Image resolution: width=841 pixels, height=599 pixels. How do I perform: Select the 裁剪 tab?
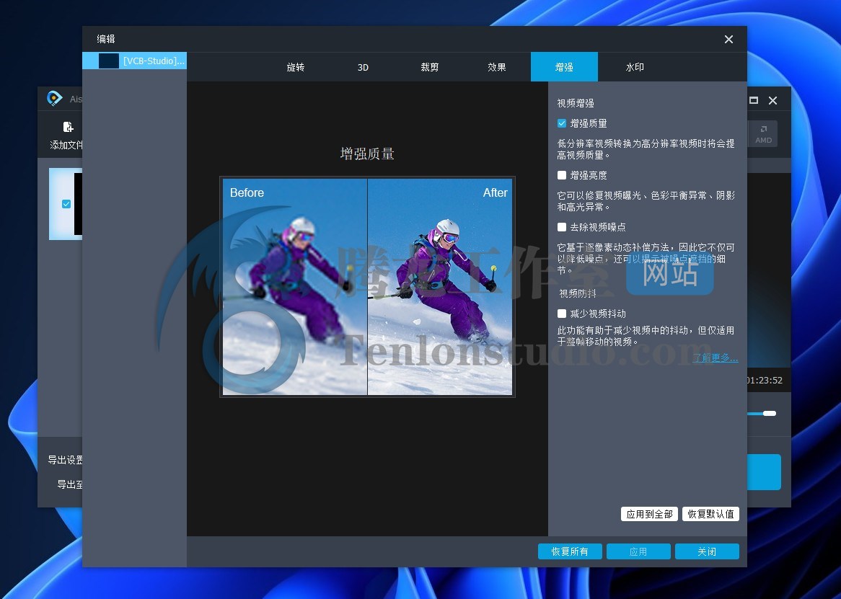point(430,67)
